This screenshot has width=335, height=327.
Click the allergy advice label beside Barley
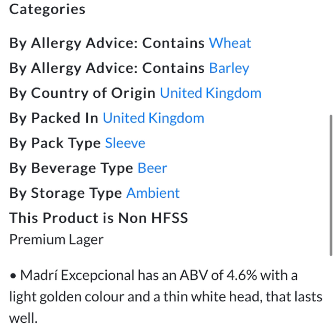pos(107,68)
